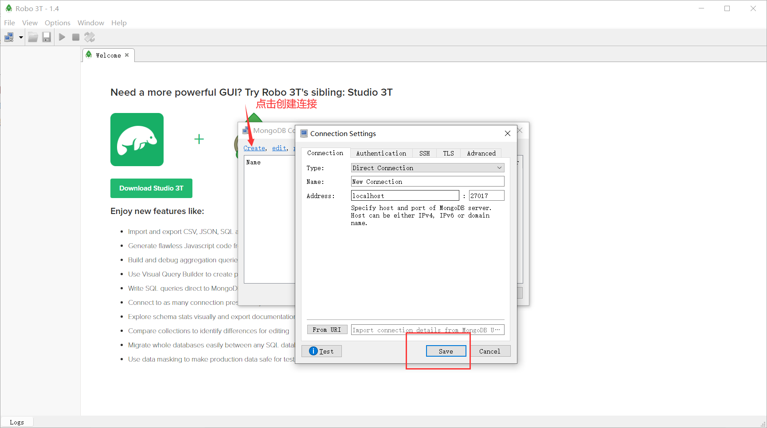
Task: Open the Type Direct Connection dropdown
Action: coord(427,168)
